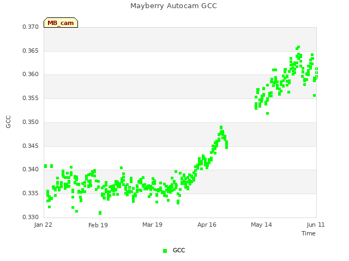
Task: Click the Jun 11 x-axis label
Action: coord(316,225)
